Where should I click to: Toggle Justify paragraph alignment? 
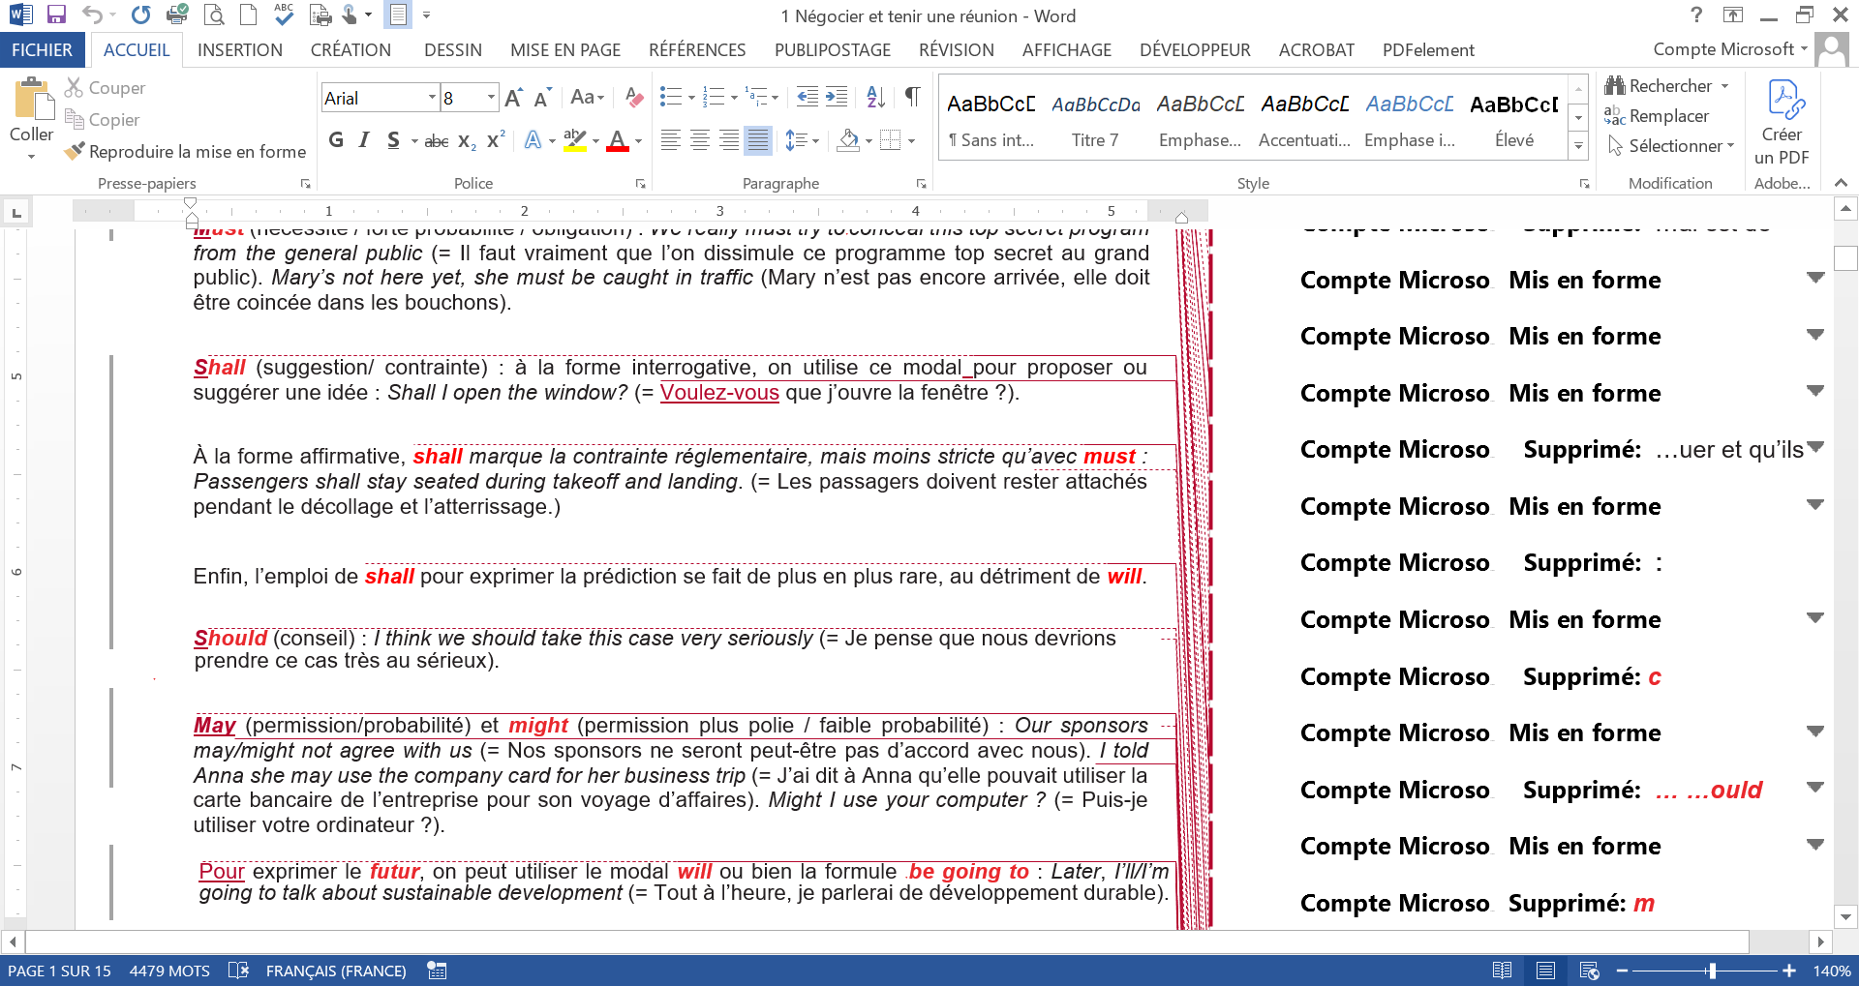pos(758,140)
